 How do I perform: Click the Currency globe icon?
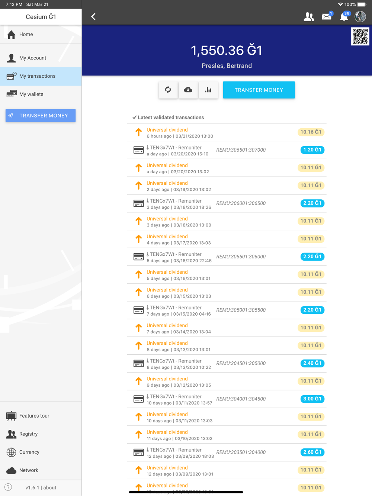coord(12,452)
